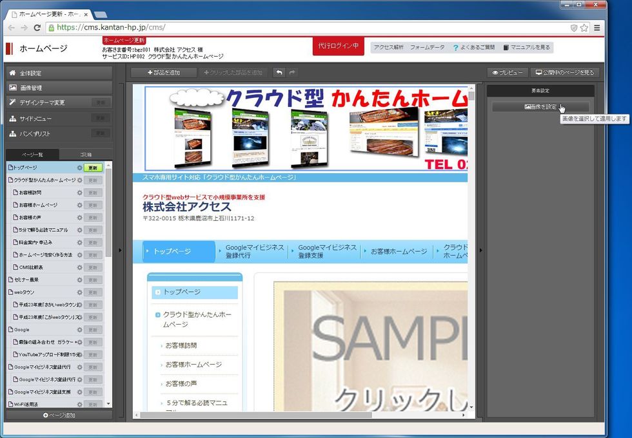Click 部品を追加 to add a part
The image size is (632, 438).
(x=164, y=73)
